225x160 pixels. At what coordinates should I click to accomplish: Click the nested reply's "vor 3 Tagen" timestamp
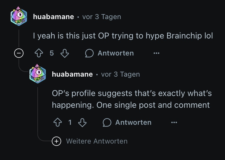pyautogui.click(x=120, y=74)
